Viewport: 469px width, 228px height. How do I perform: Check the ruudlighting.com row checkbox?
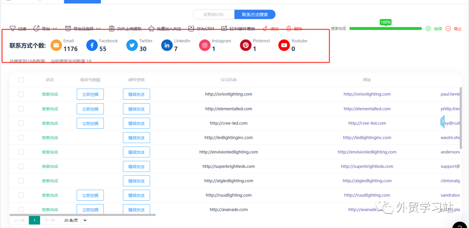click(21, 195)
